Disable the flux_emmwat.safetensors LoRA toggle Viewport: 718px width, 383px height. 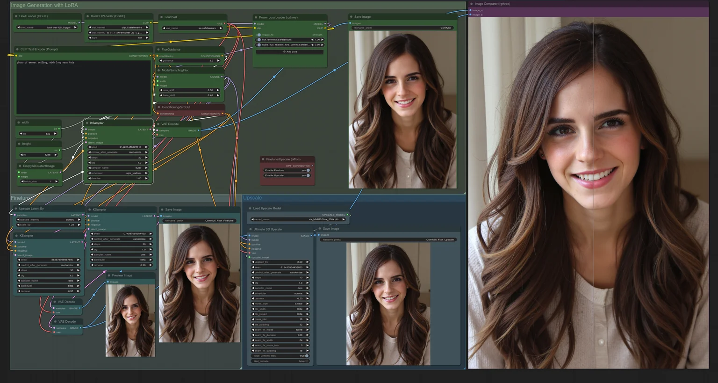click(259, 40)
